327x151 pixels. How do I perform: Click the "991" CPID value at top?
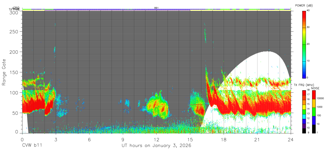[x=156, y=8]
